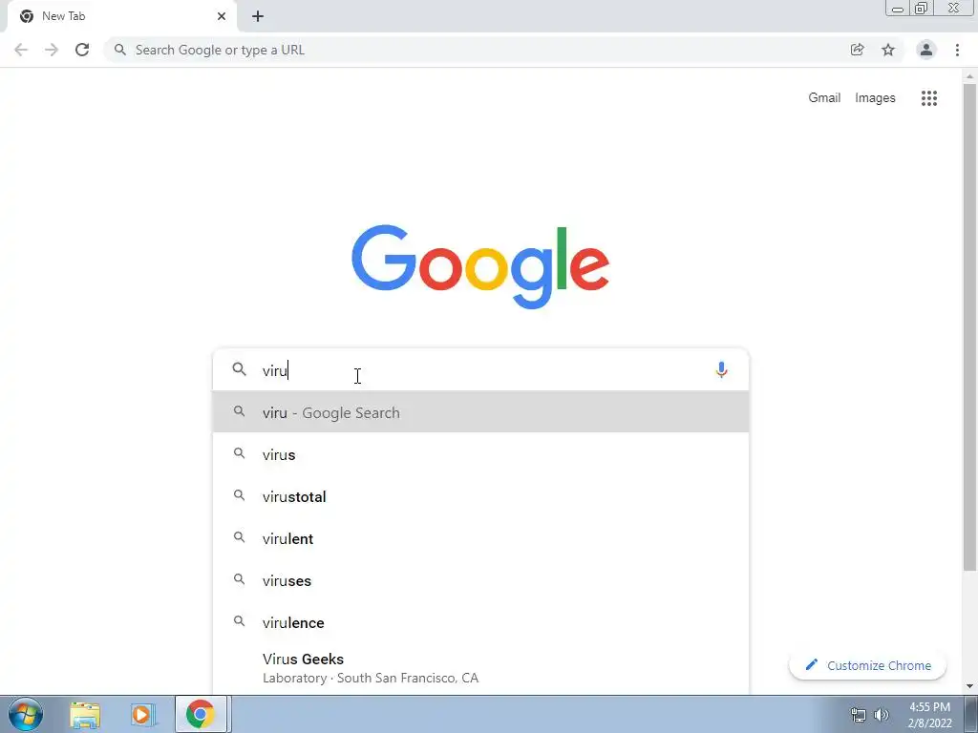
Task: Select 'viru - Google Search' suggestion
Action: [x=480, y=412]
